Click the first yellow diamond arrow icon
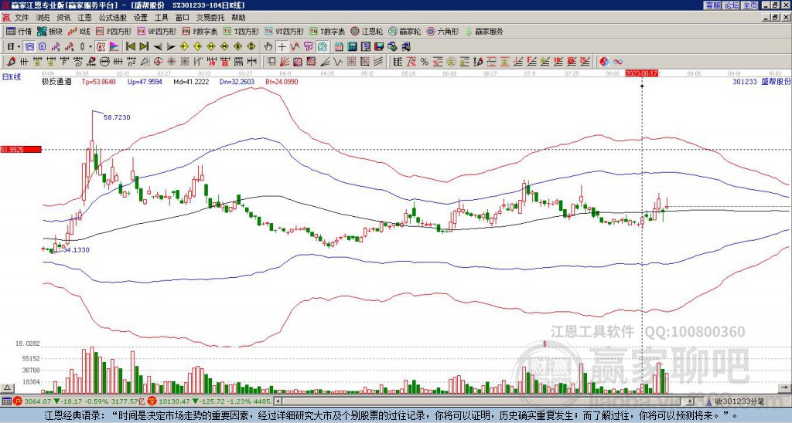The height and width of the screenshot is (423, 792). (184, 47)
